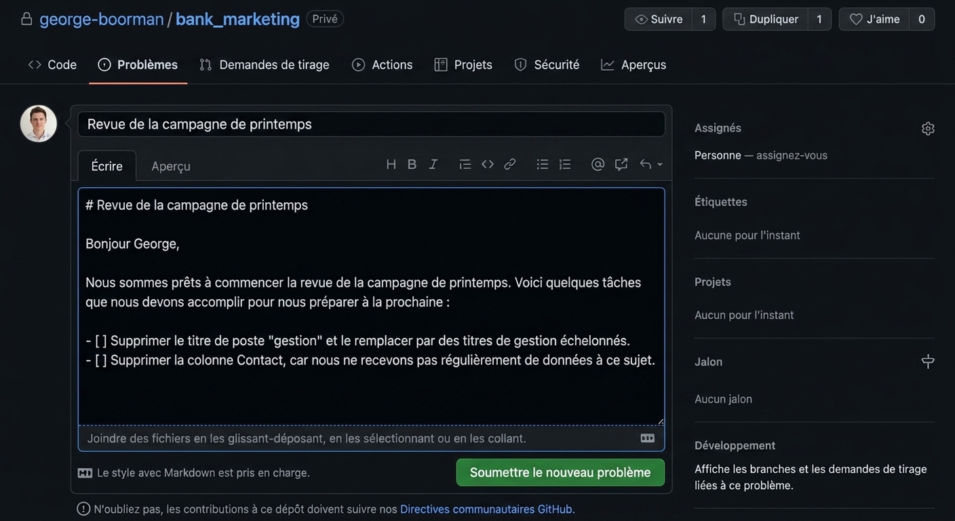Open the Projets sidebar selector
Screen dimensions: 955x521
tap(713, 282)
